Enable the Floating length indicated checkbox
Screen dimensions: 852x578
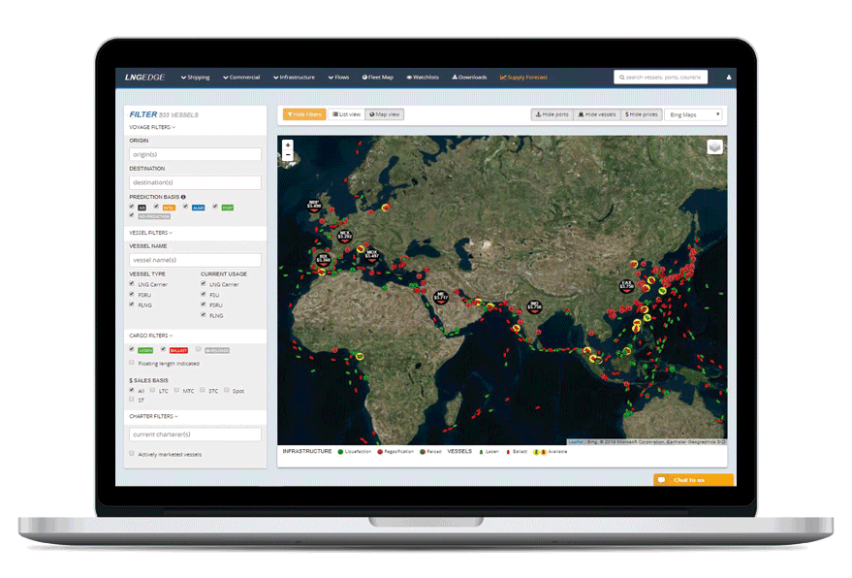click(130, 362)
